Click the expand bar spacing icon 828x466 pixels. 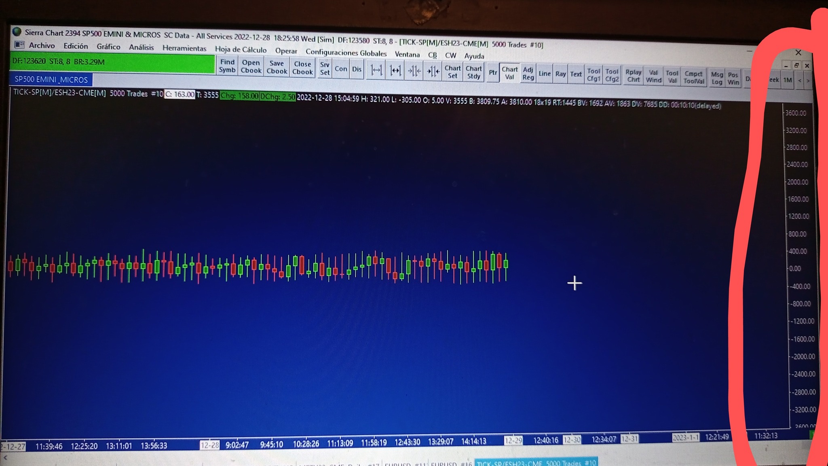(376, 70)
